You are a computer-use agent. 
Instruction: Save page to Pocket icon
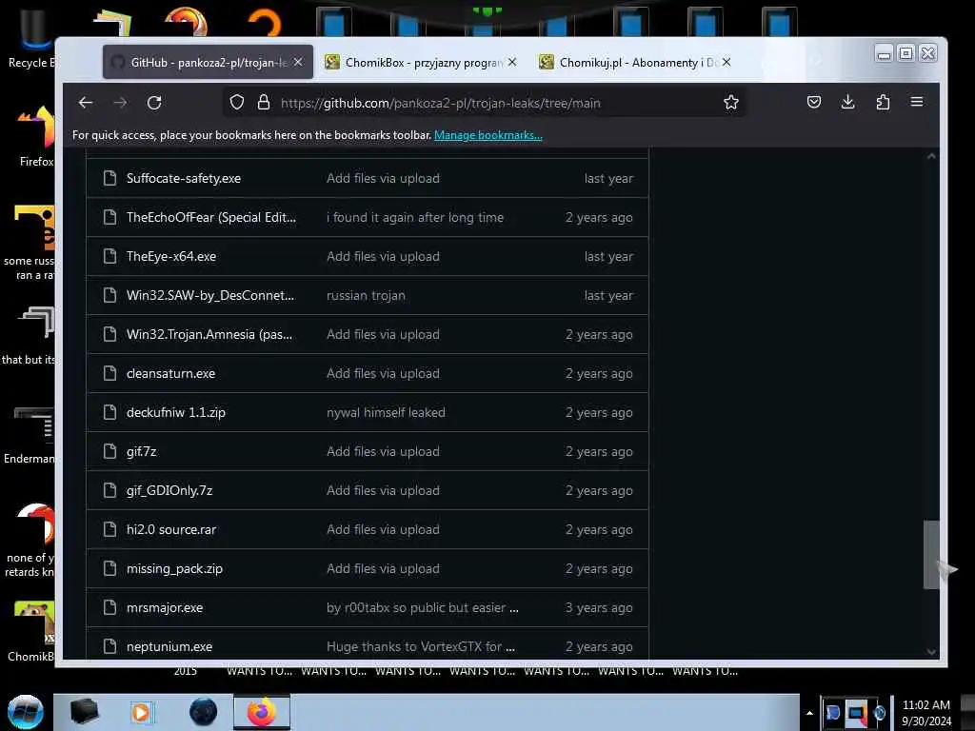click(x=813, y=102)
